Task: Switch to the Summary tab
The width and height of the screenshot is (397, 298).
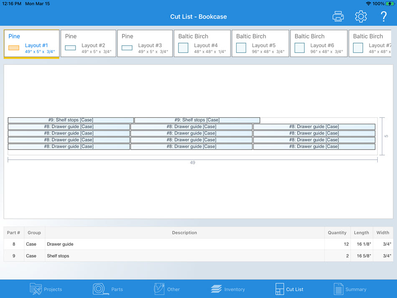Action: point(350,289)
